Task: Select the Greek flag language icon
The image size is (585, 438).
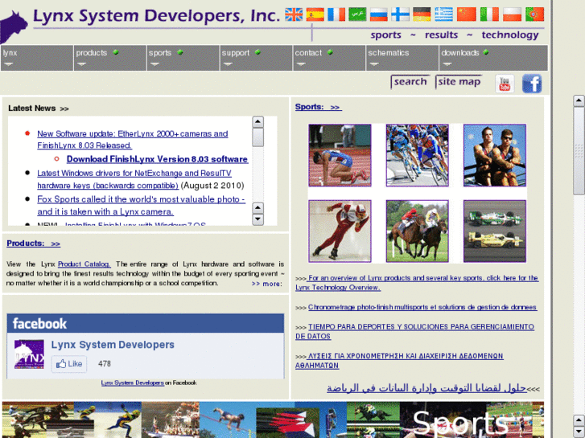Action: pos(443,14)
